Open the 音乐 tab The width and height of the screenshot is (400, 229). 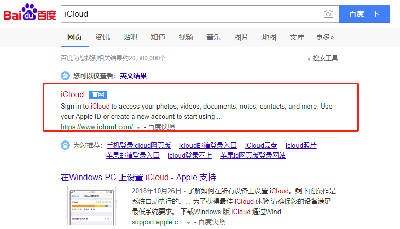(214, 37)
